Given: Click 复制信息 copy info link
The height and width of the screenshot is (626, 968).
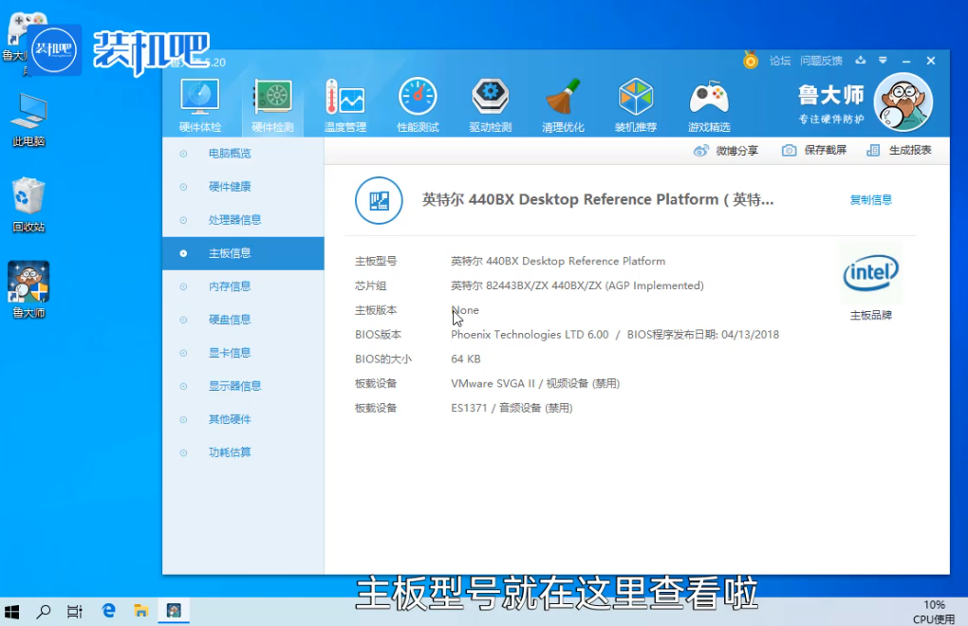Looking at the screenshot, I should pos(870,200).
